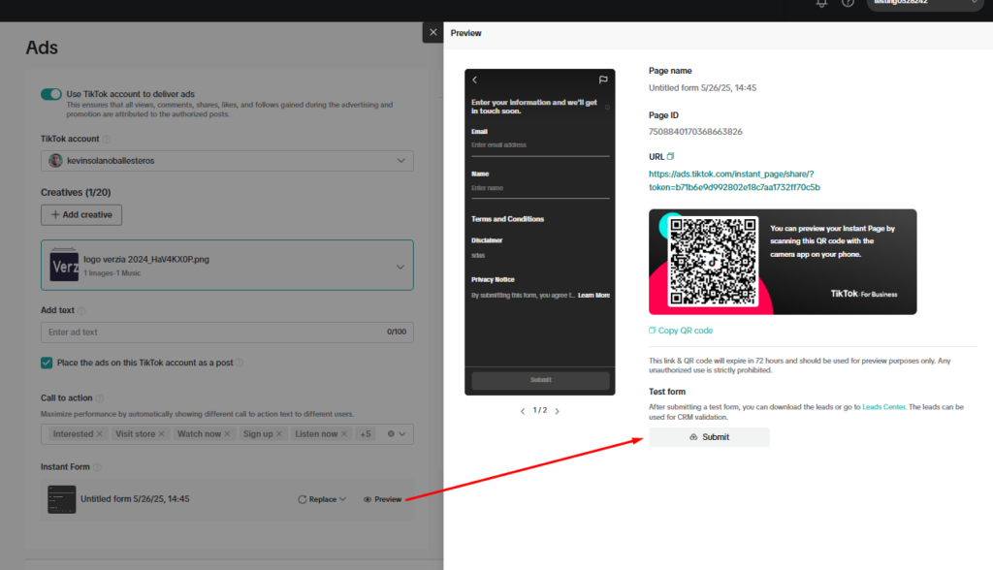
Task: Click the notification bell icon
Action: (x=822, y=4)
